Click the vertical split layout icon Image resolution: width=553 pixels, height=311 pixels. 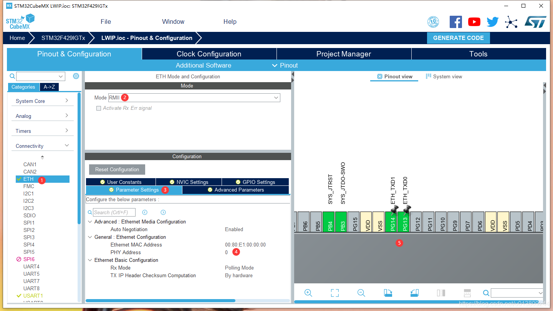[441, 293]
